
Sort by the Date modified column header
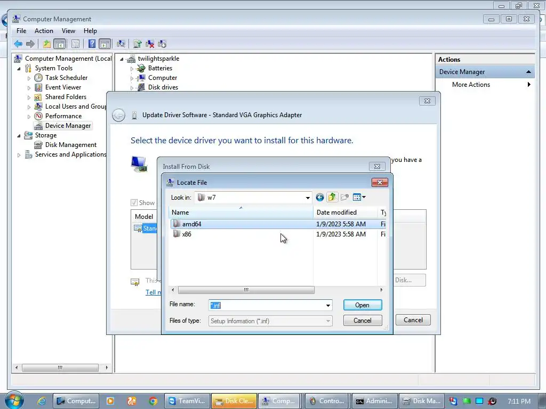(x=345, y=212)
